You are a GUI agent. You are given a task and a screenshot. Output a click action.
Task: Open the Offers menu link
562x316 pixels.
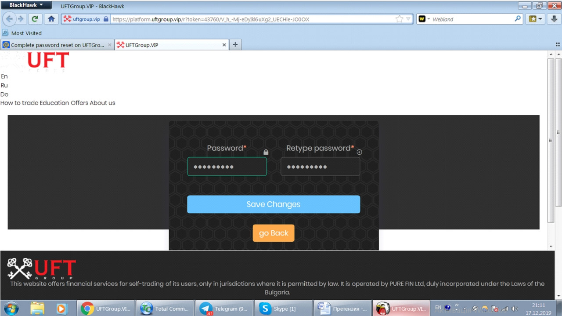point(79,103)
